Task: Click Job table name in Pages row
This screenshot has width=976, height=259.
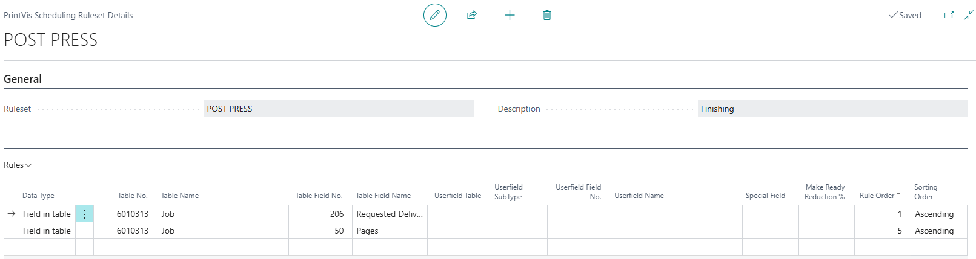Action: click(223, 231)
